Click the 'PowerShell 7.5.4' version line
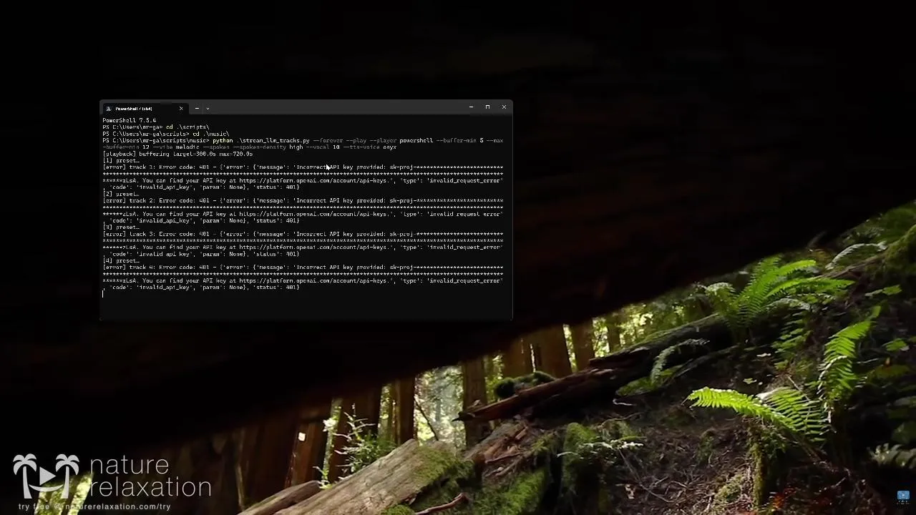 click(x=129, y=120)
